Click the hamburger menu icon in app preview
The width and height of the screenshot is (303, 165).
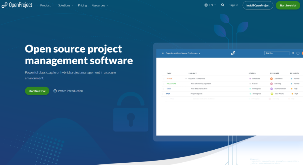coord(163,53)
